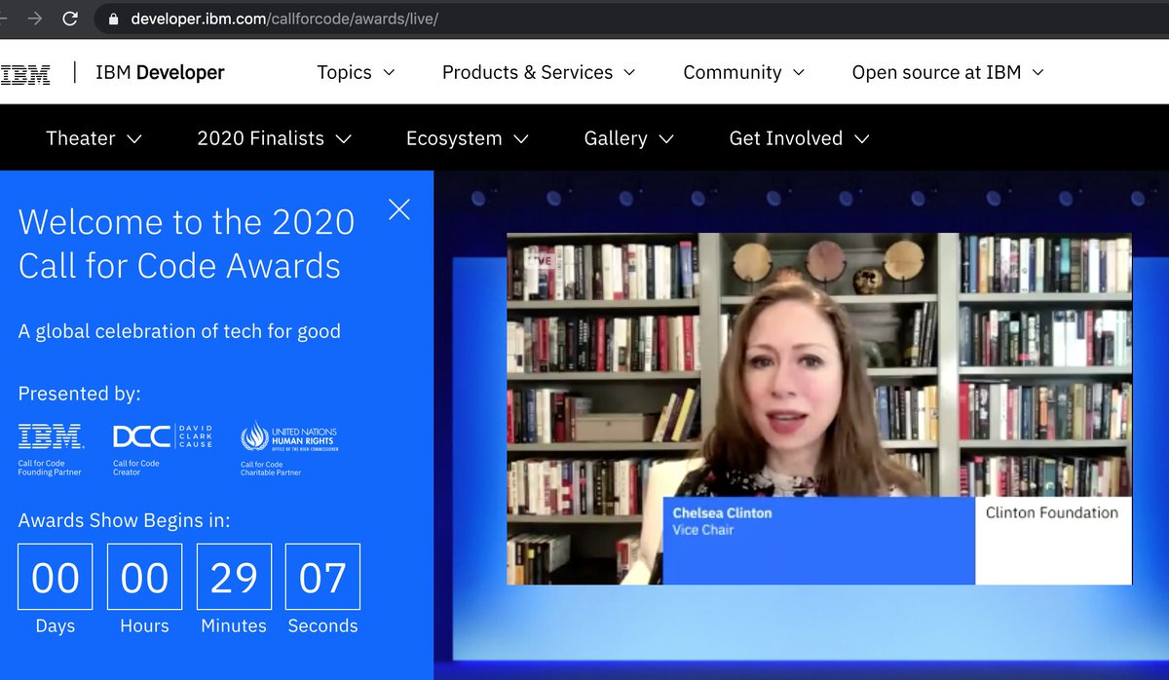Click the IBM logo in the header
The height and width of the screenshot is (680, 1169).
tap(25, 73)
